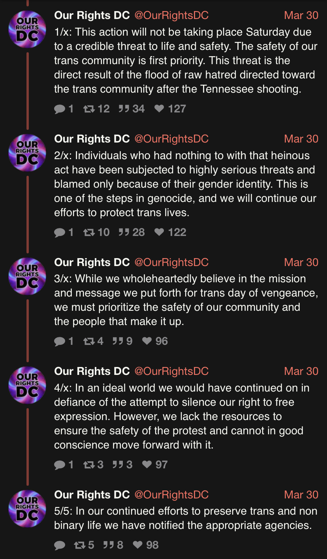327x559 pixels.
Task: Open Our Rights DC avatar on first tweet
Action: pyautogui.click(x=27, y=29)
